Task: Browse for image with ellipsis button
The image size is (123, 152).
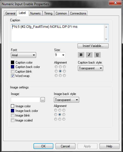Action: coord(43,100)
